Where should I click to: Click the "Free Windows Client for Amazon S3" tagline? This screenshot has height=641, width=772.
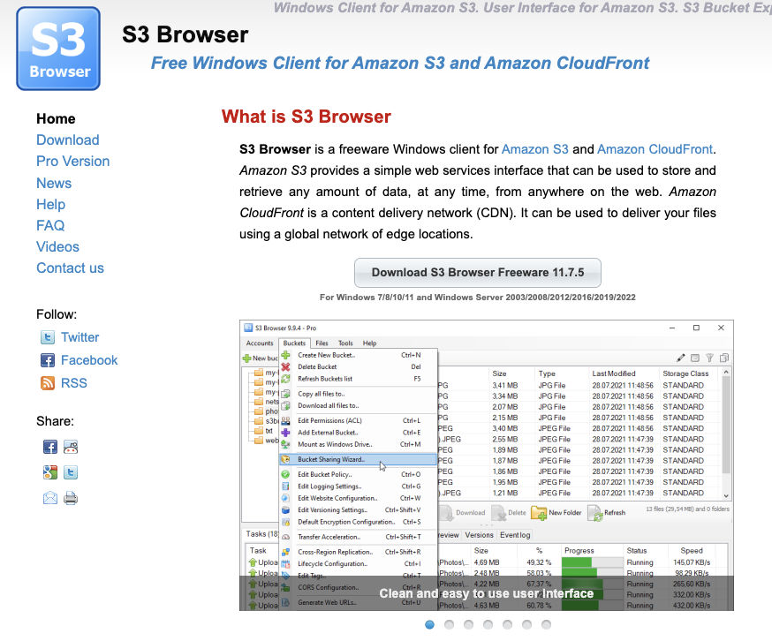[x=400, y=63]
